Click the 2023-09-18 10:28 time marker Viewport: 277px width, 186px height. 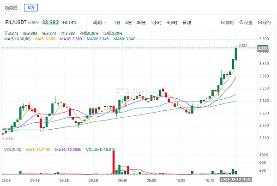click(x=236, y=179)
